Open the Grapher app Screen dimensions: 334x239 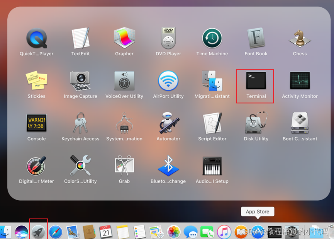pyautogui.click(x=124, y=38)
